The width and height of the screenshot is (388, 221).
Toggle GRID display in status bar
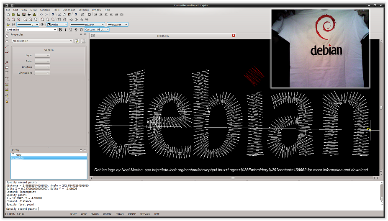tap(84, 214)
